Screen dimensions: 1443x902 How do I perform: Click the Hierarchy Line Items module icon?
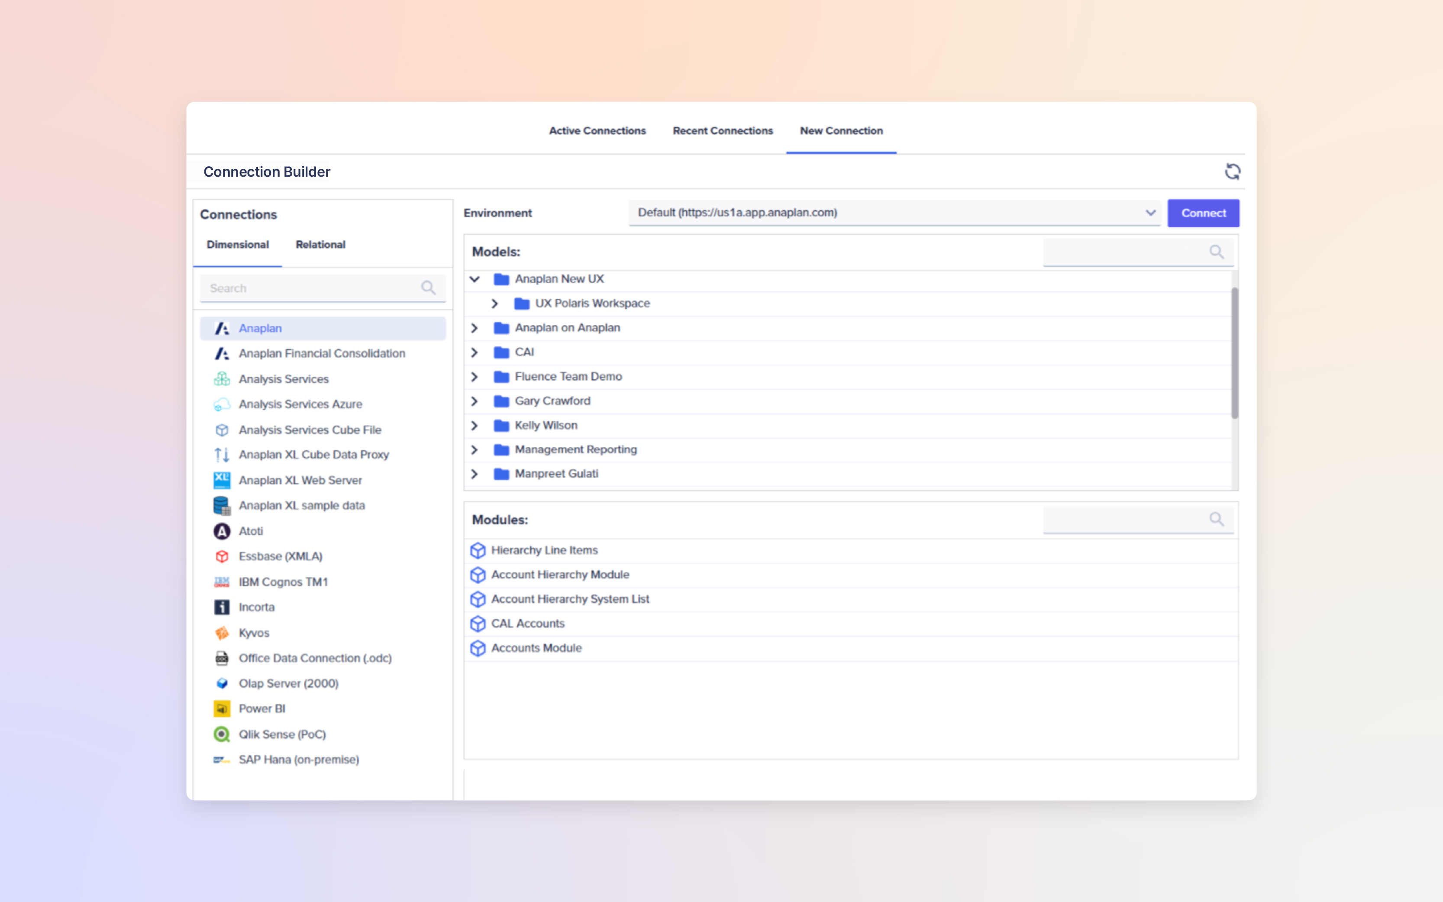pyautogui.click(x=478, y=550)
